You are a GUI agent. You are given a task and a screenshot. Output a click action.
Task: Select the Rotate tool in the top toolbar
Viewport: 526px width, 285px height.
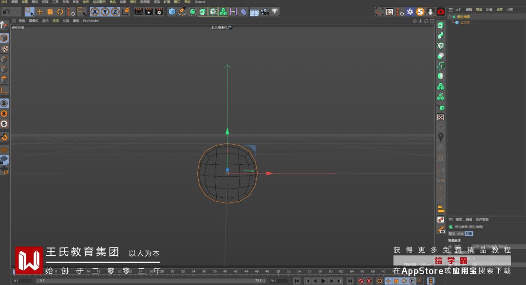[x=60, y=11]
